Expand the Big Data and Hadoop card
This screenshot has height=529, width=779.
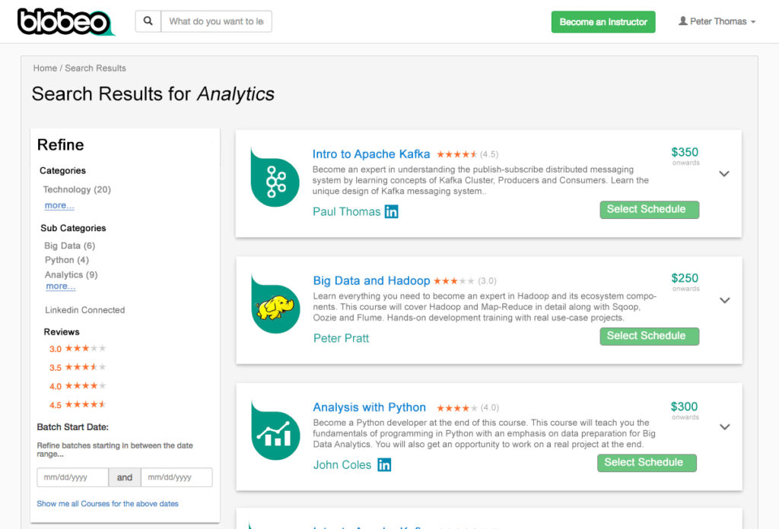point(724,300)
